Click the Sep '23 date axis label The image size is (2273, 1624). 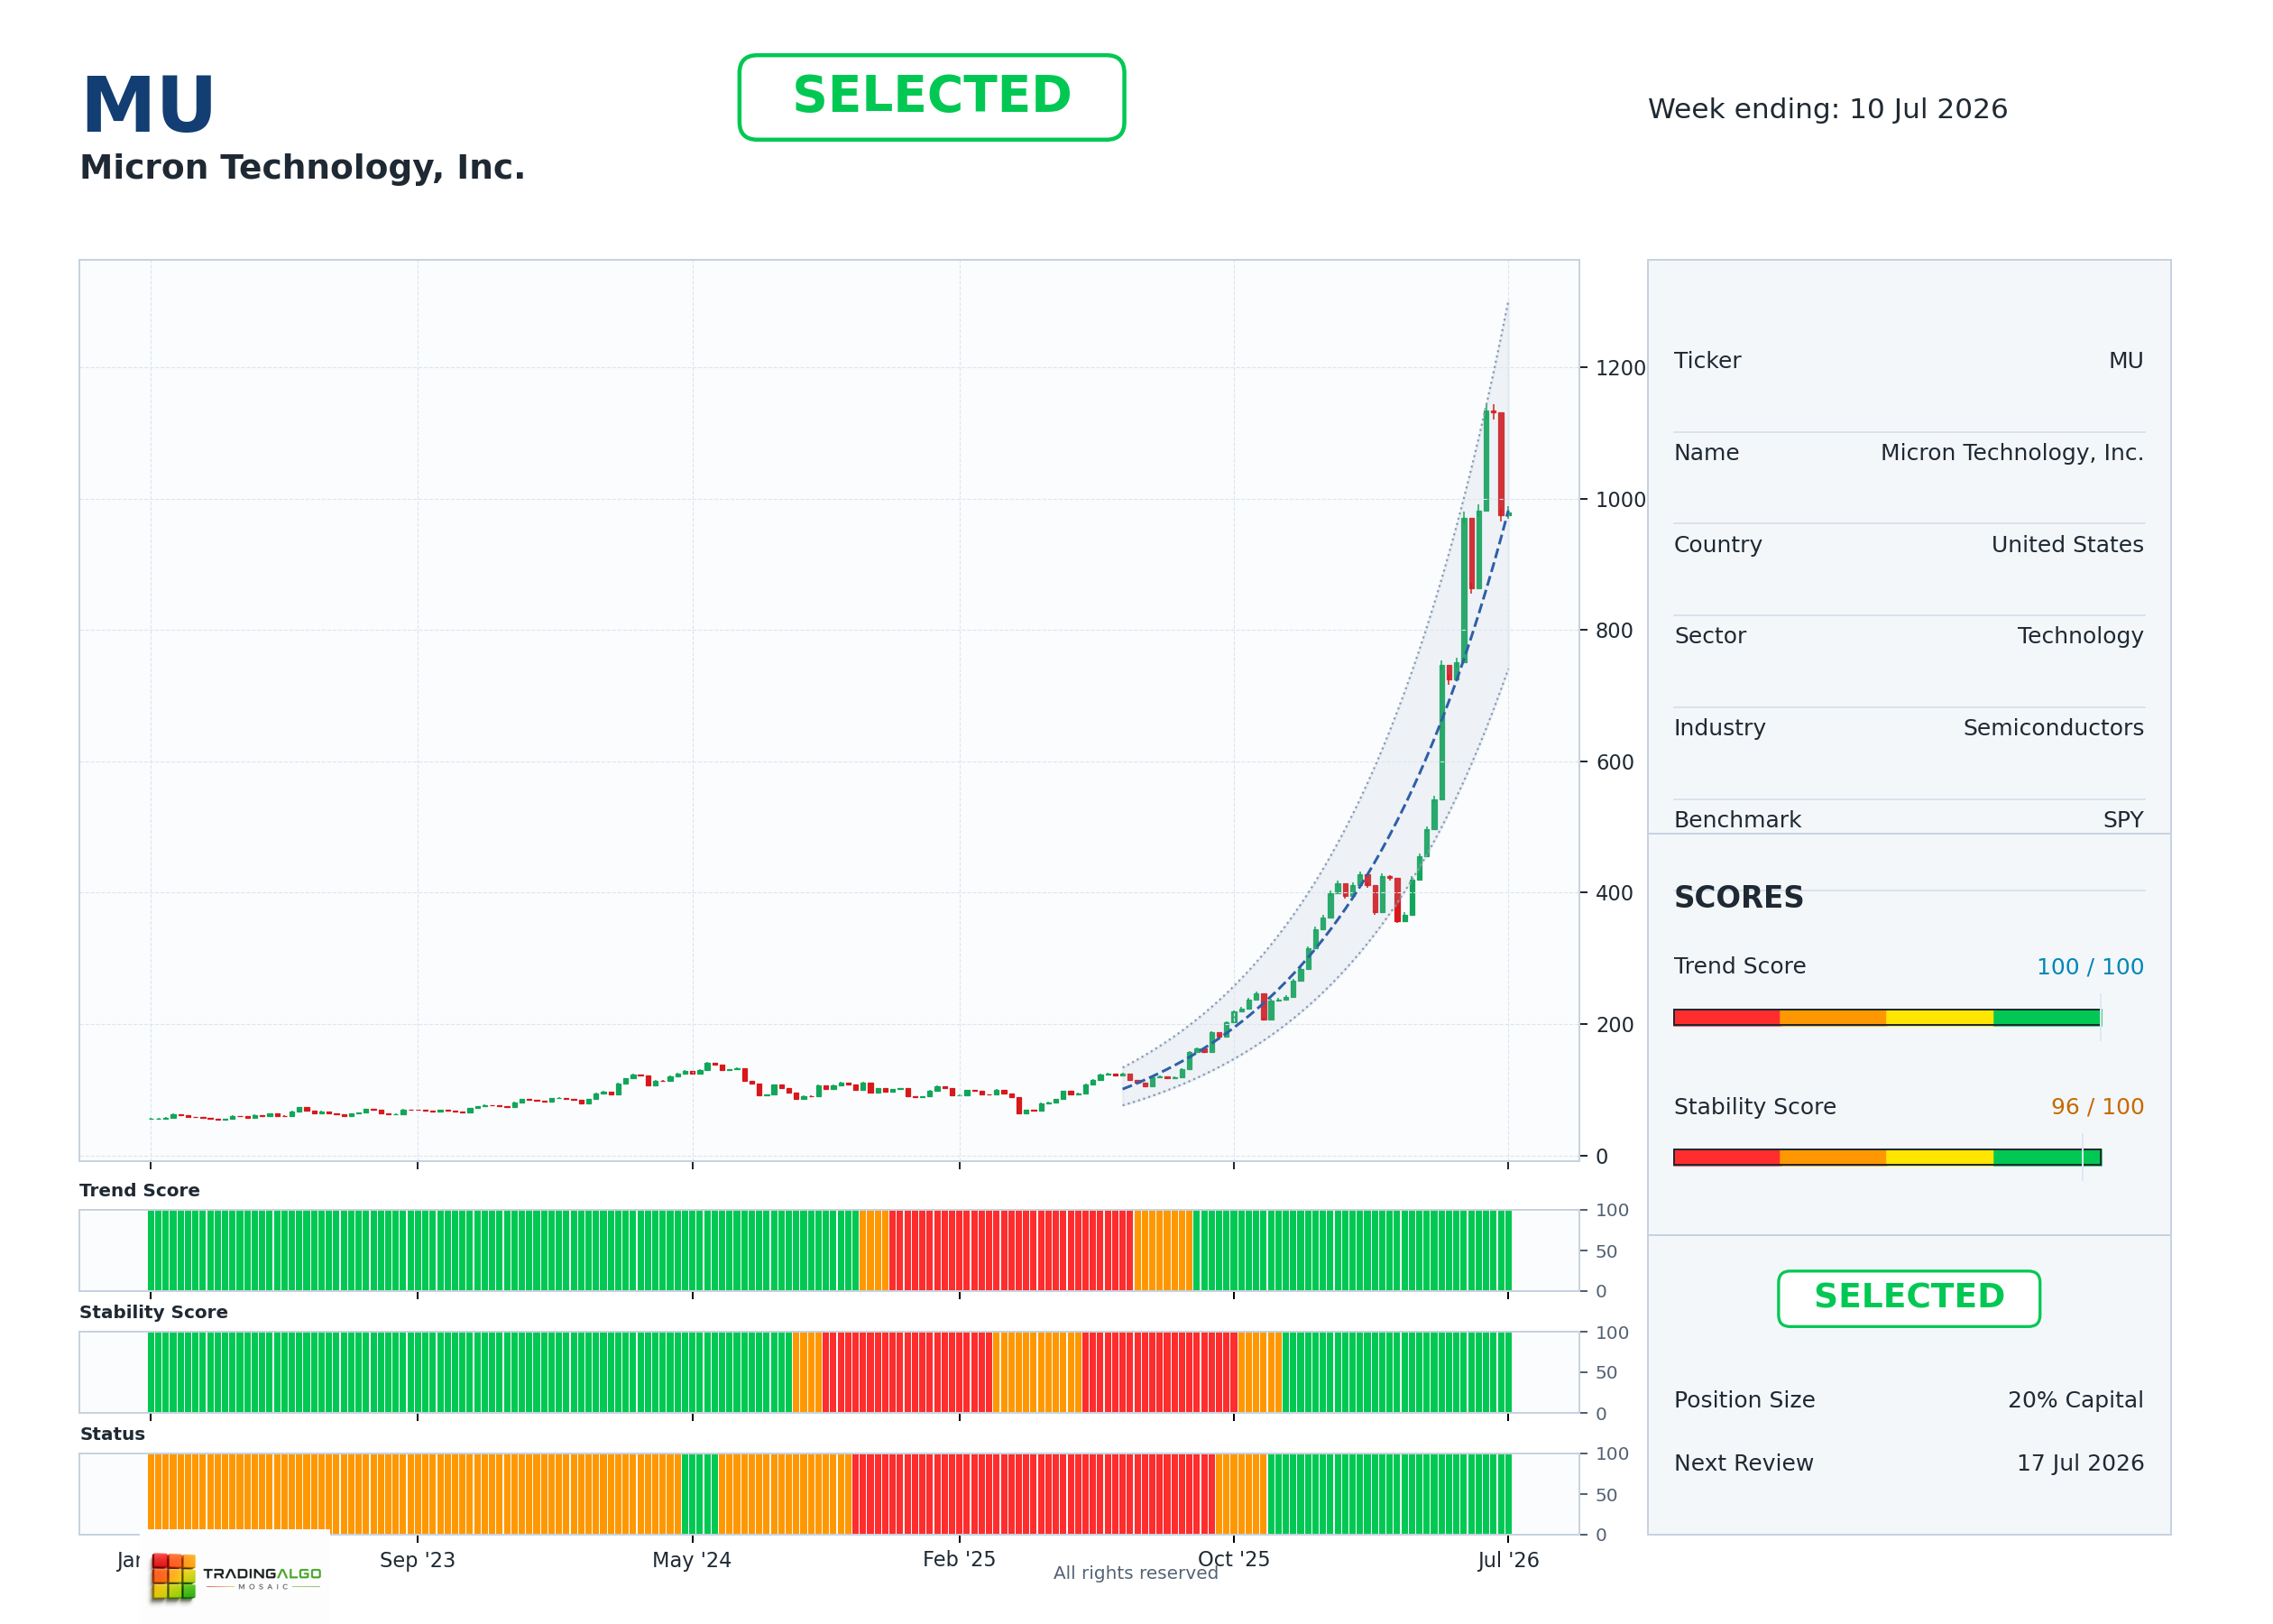(417, 1560)
